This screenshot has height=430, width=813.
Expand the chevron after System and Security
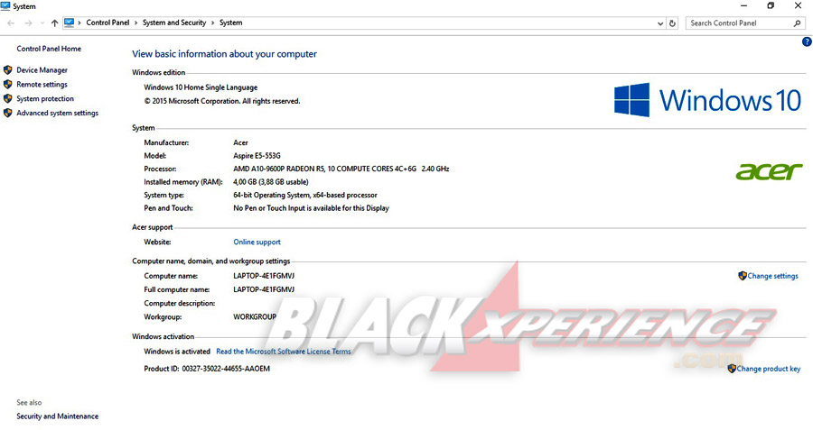[x=212, y=23]
